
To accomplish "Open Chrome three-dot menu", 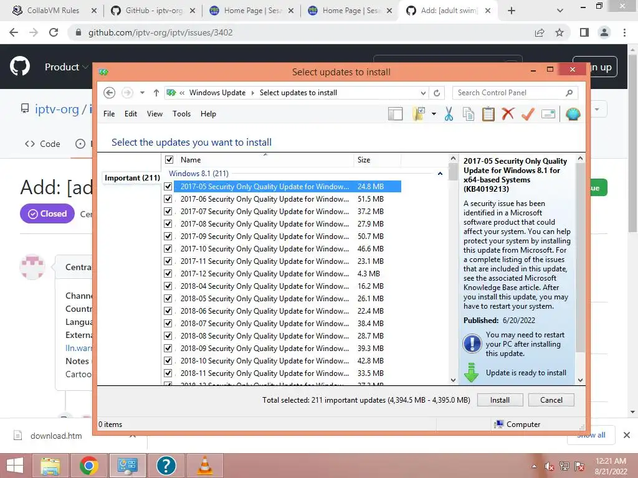I will tap(624, 32).
